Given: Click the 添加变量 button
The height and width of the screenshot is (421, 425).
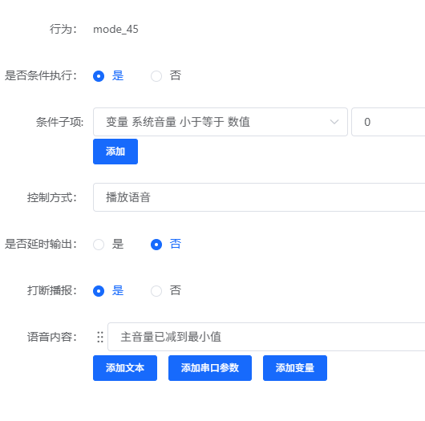Looking at the screenshot, I should [295, 368].
